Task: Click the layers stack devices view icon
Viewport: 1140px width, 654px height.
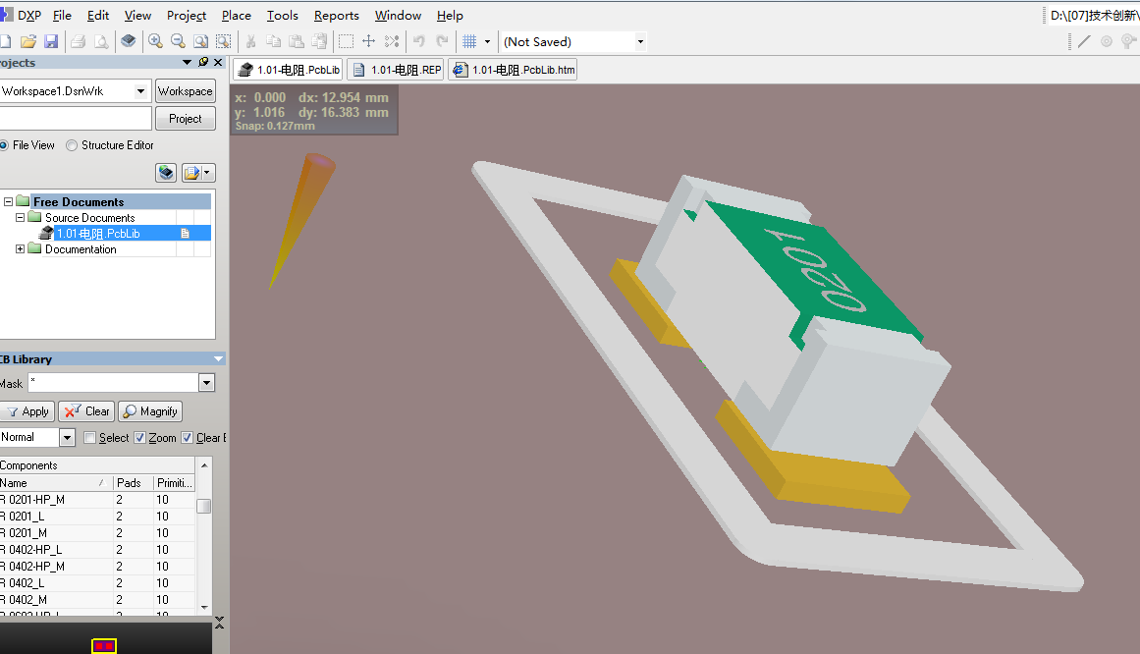Action: click(128, 41)
